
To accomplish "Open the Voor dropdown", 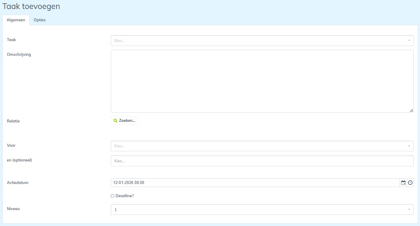I will (x=262, y=146).
